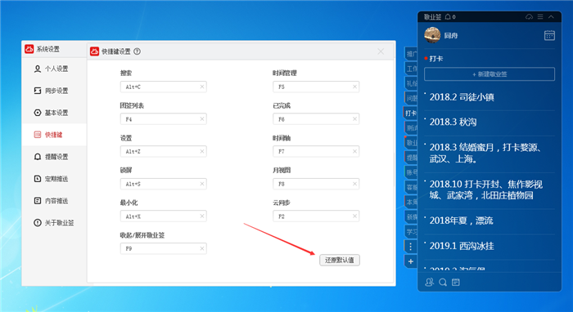Click into the 月视图 F8 shortcut input

316,184
